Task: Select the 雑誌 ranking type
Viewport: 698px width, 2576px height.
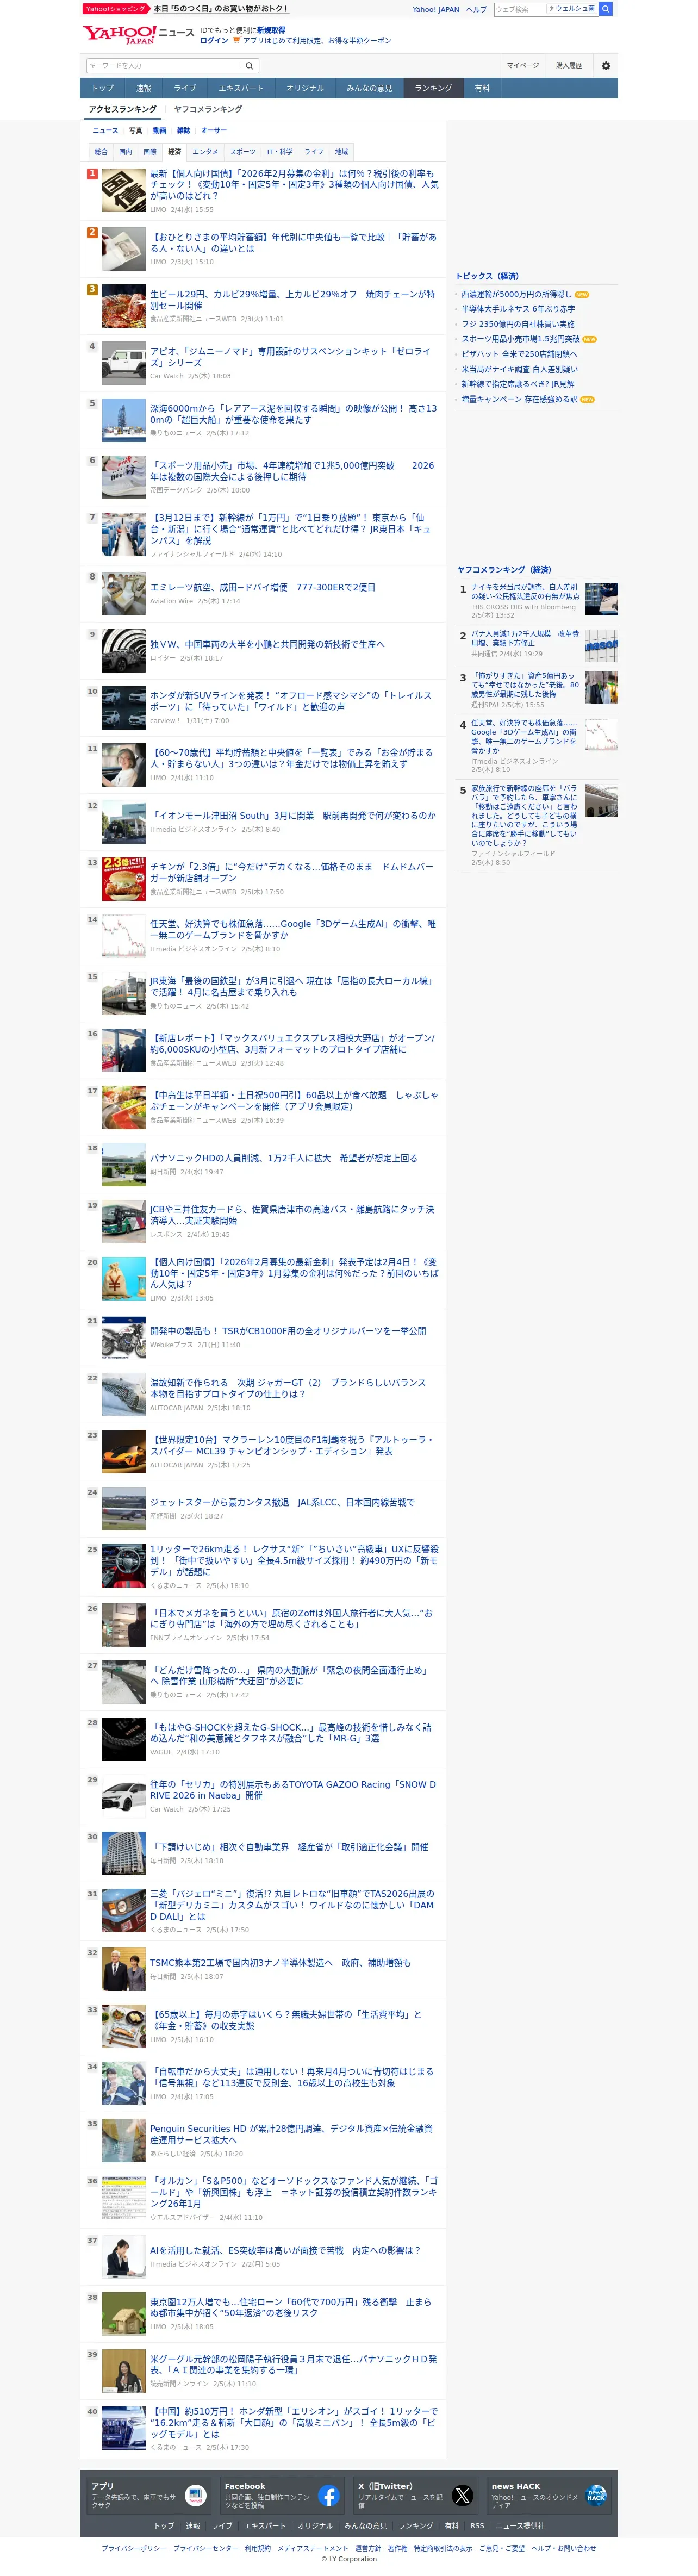Action: click(x=183, y=131)
